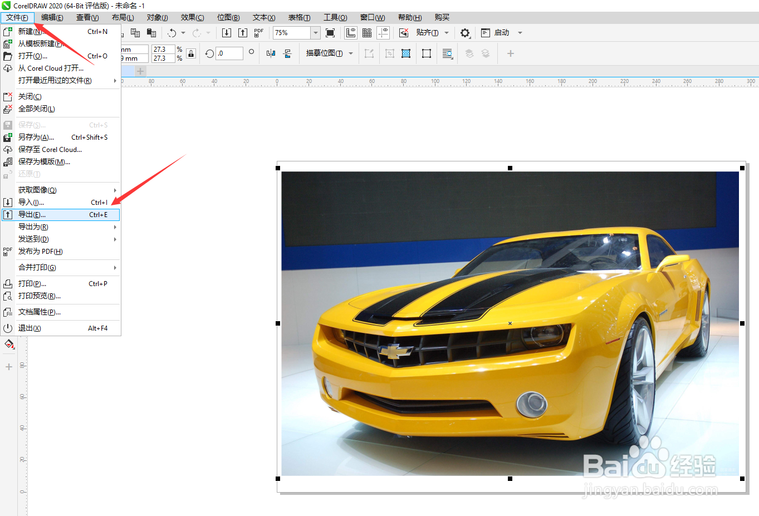
Task: Toggle the show guidelines icon
Action: click(x=383, y=33)
